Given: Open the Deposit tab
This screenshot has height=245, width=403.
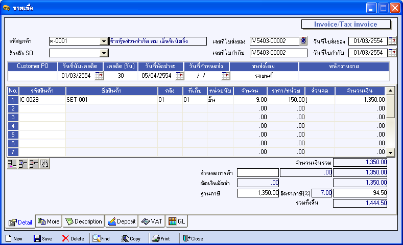Looking at the screenshot, I should coord(122,221).
